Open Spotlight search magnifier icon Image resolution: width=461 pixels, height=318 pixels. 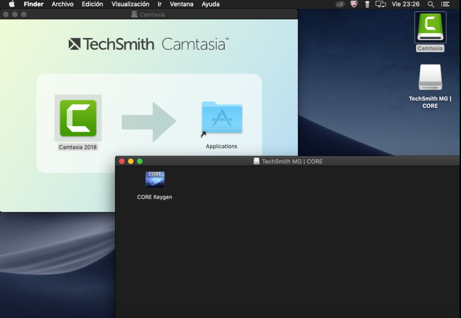click(431, 4)
